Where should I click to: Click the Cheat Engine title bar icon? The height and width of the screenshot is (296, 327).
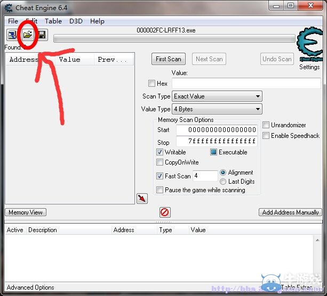[9, 8]
